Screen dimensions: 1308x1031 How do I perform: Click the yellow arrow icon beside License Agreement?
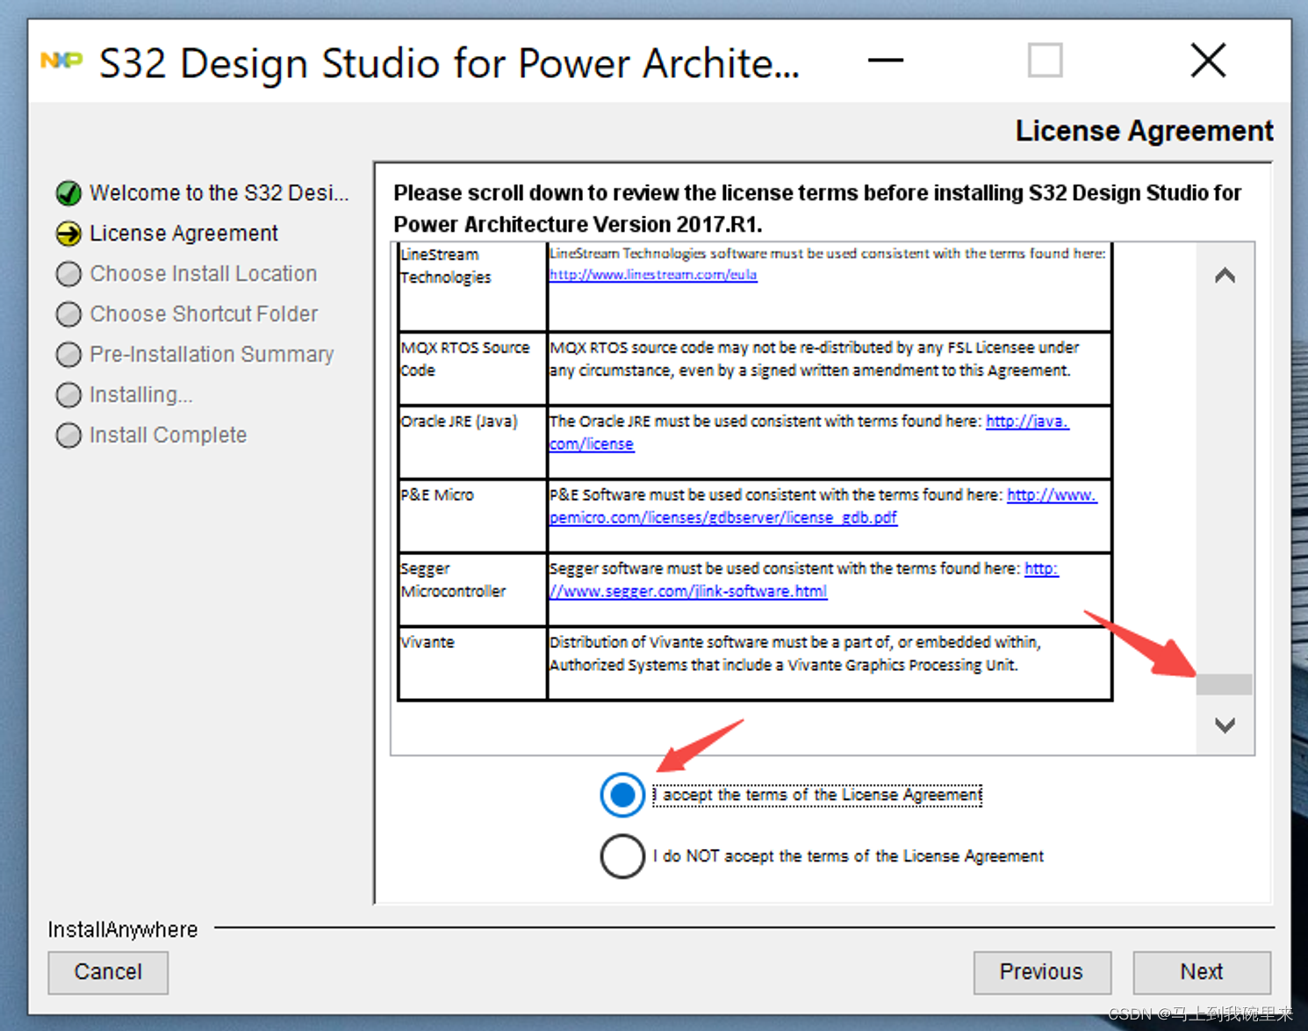[x=68, y=234]
